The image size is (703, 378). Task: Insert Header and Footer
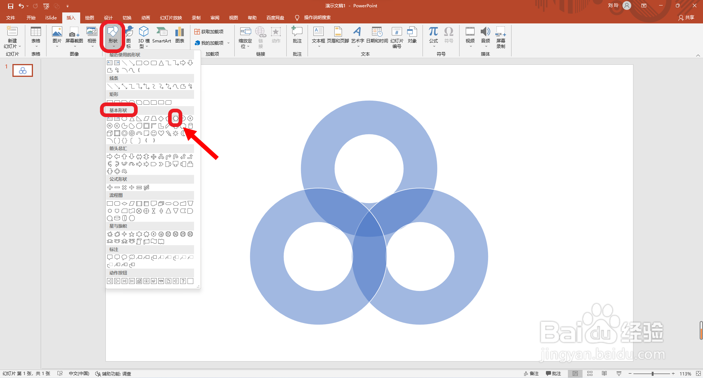click(x=338, y=35)
